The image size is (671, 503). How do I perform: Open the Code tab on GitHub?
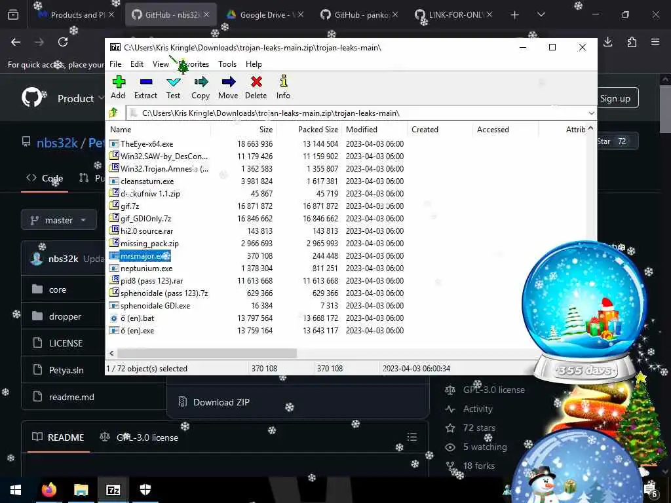click(x=45, y=178)
